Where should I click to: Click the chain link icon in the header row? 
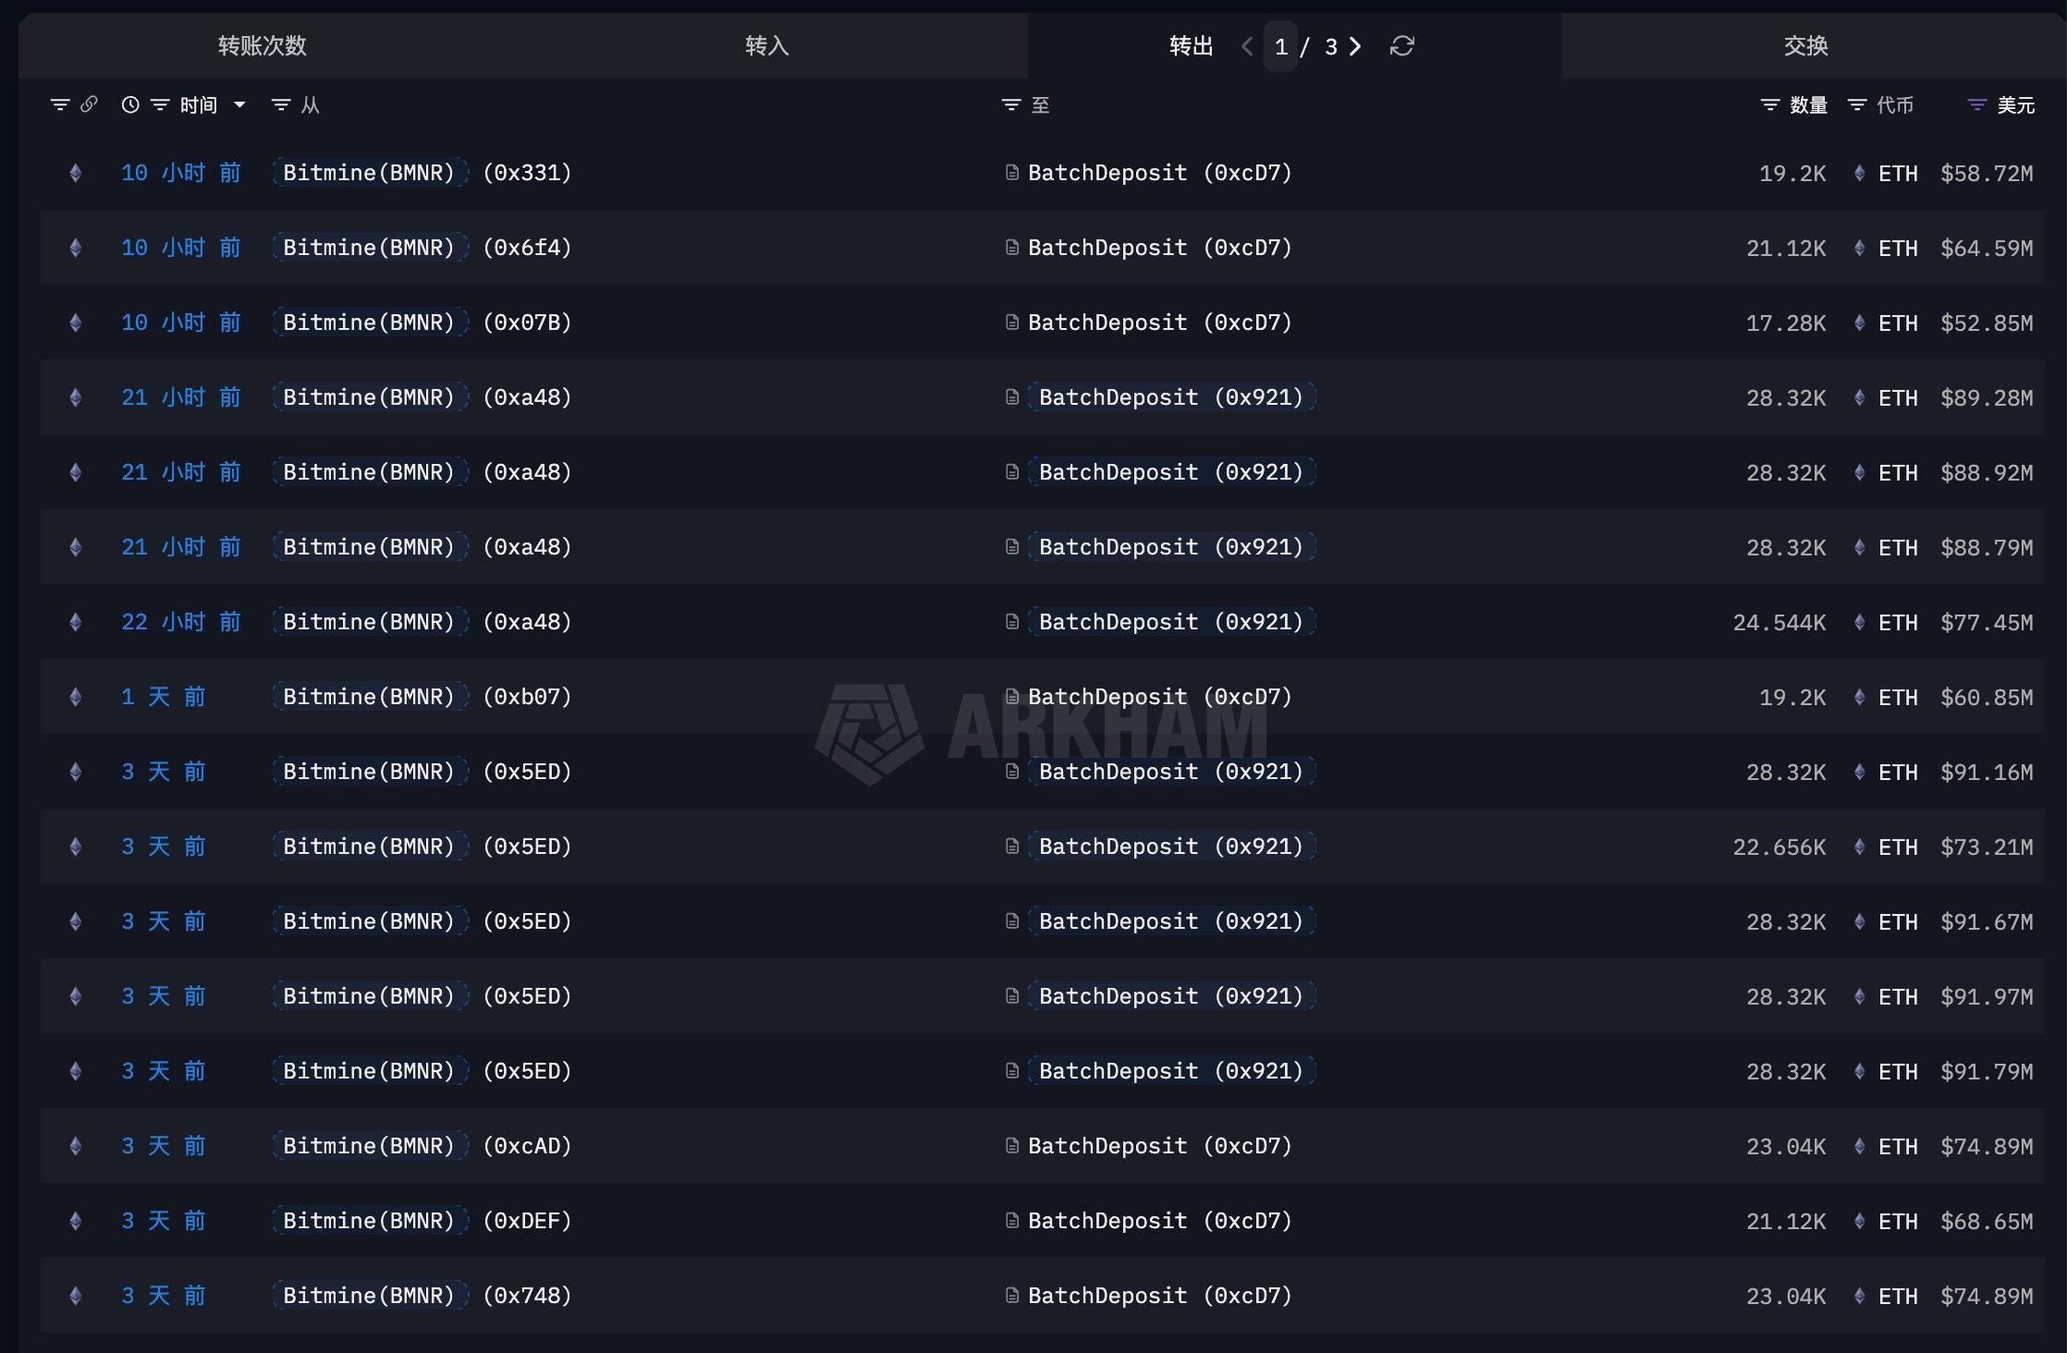(x=90, y=104)
